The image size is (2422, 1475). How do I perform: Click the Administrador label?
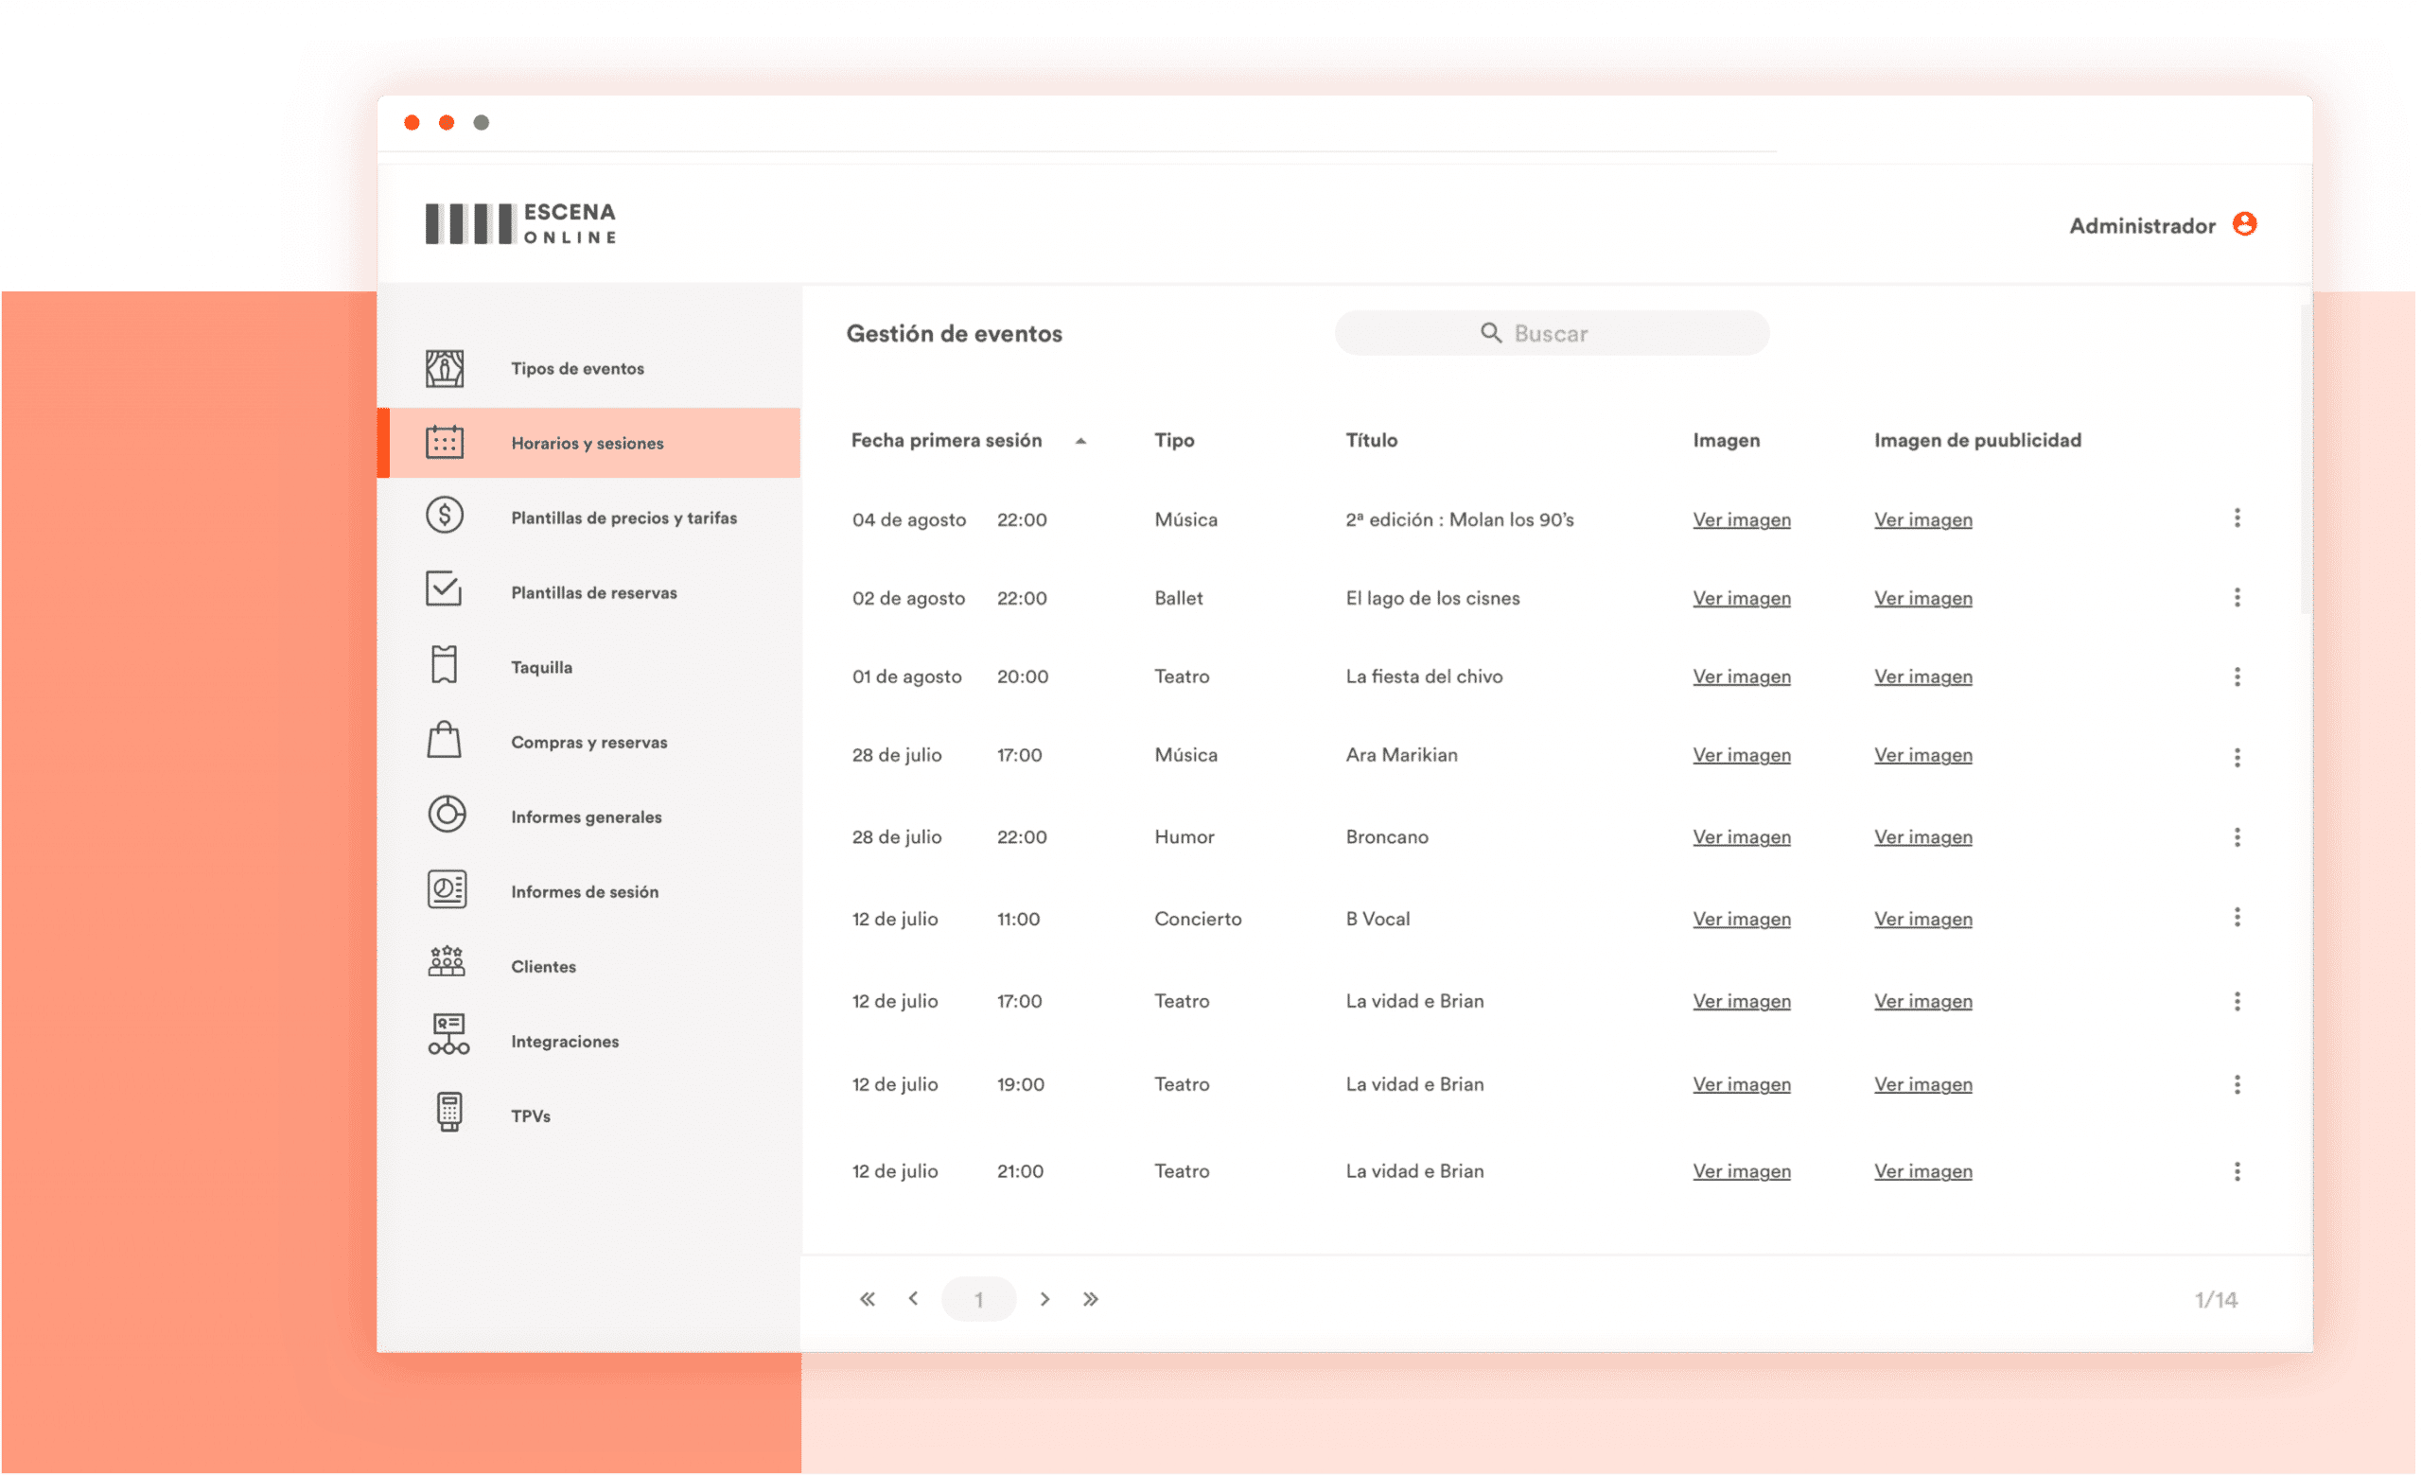pyautogui.click(x=2144, y=226)
